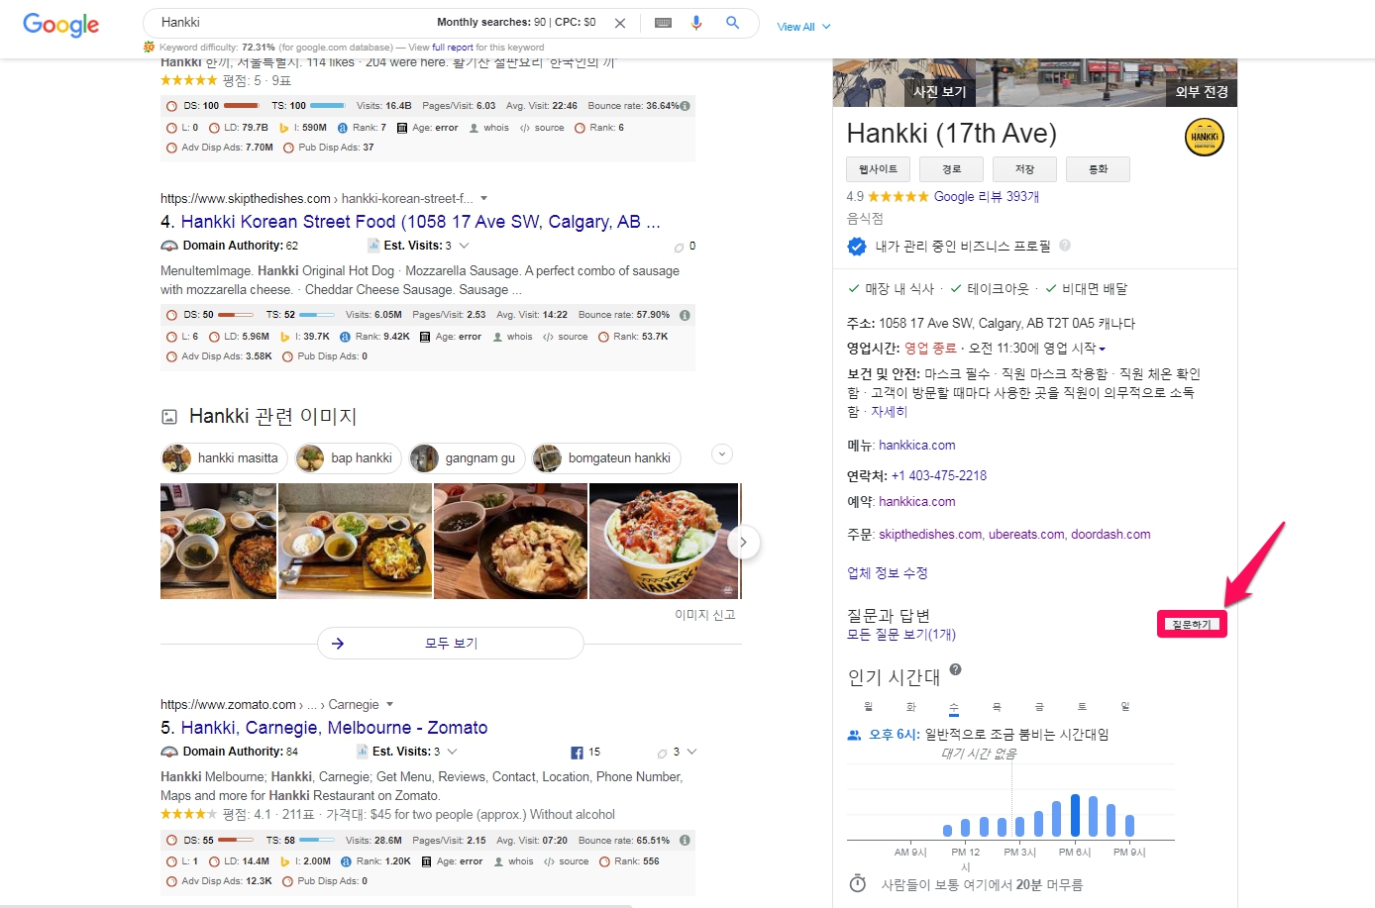1375x908 pixels.
Task: Click 업체 정보 수정 link
Action: [x=888, y=573]
